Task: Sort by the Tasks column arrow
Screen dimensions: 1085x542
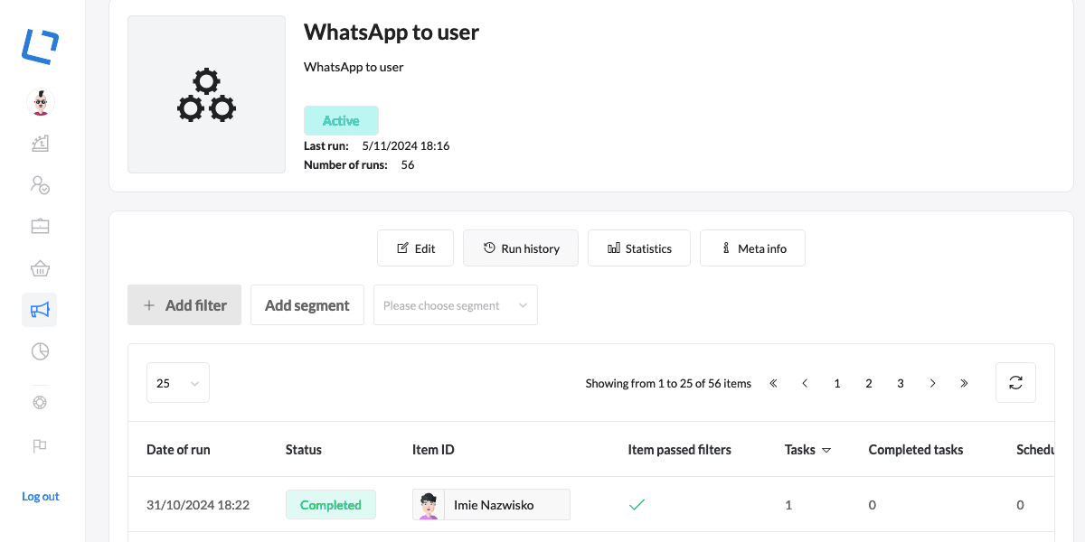Action: [826, 450]
